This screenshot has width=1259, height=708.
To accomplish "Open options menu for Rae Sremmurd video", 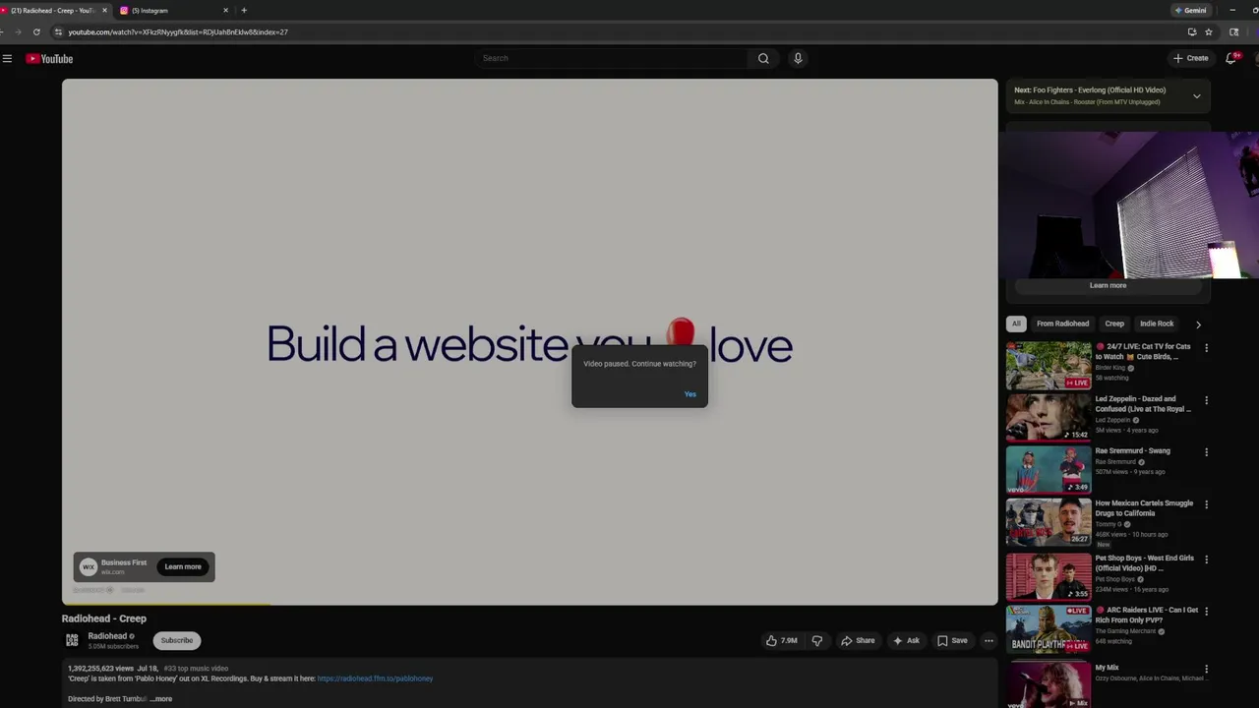I will [x=1206, y=452].
